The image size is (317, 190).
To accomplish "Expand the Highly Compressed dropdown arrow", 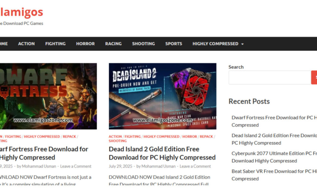I will click(x=243, y=44).
